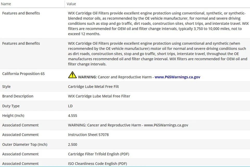Screen dimensions: 250x167
Task: Select the Height (Inch) label
Action: pyautogui.click(x=13, y=116)
